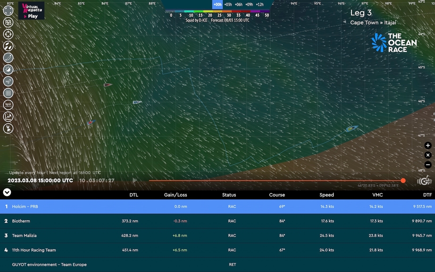
Task: Click the X reset zoom button
Action: pos(428,155)
